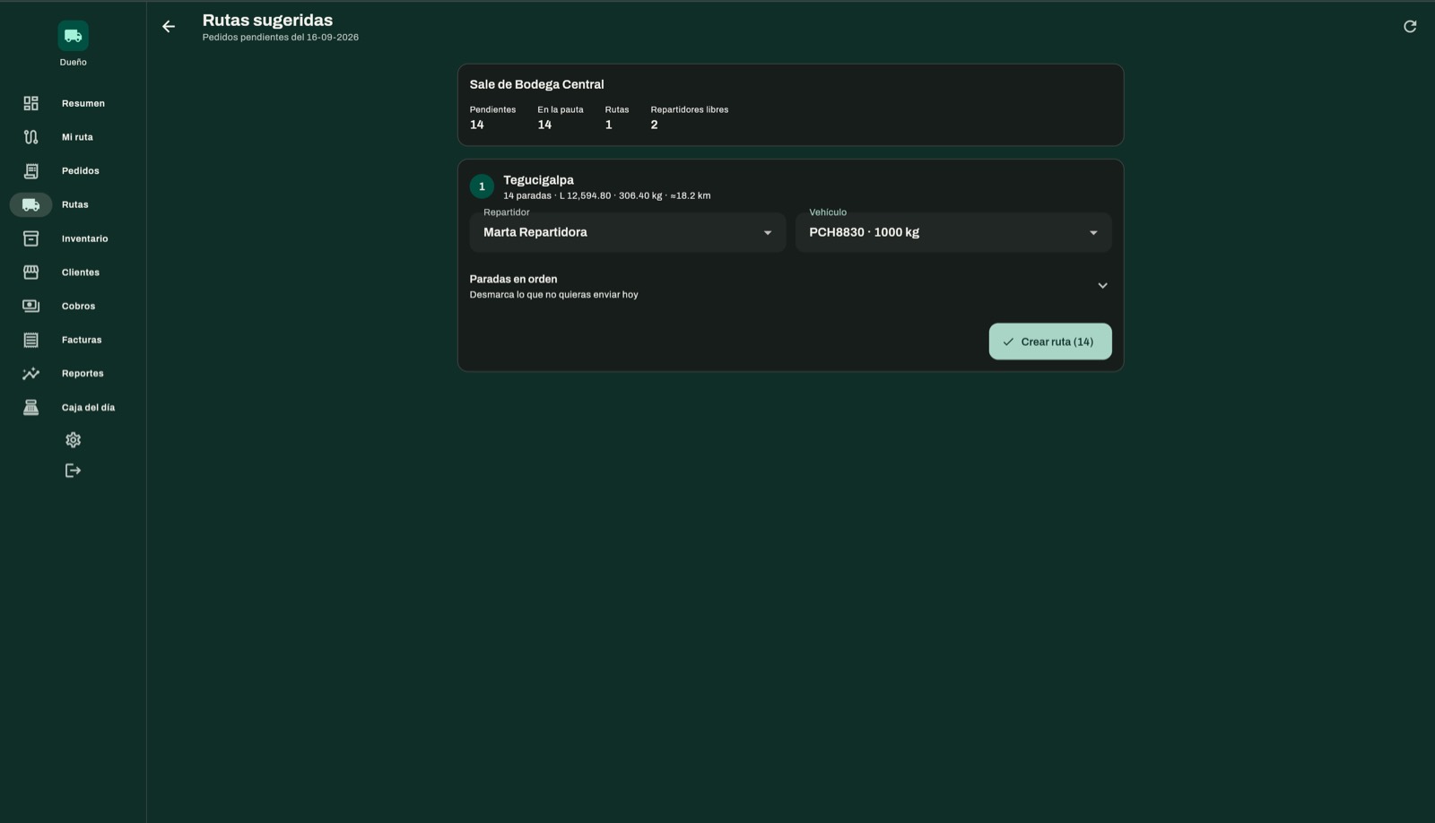Screen dimensions: 1435x823
Task: Open settings gear in sidebar
Action: [74, 440]
